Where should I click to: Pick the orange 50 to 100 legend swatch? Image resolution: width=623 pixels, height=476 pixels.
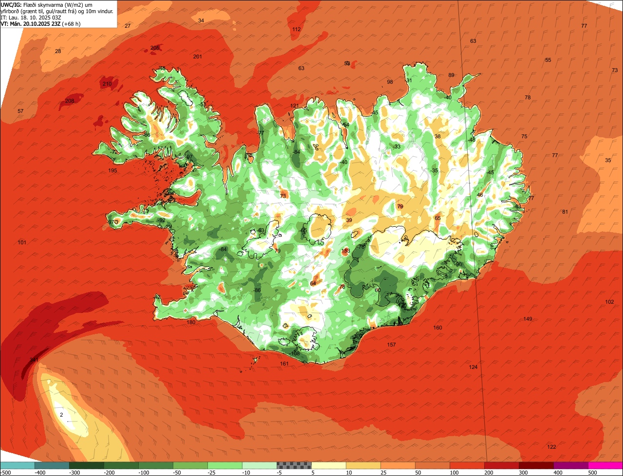pyautogui.click(x=433, y=465)
